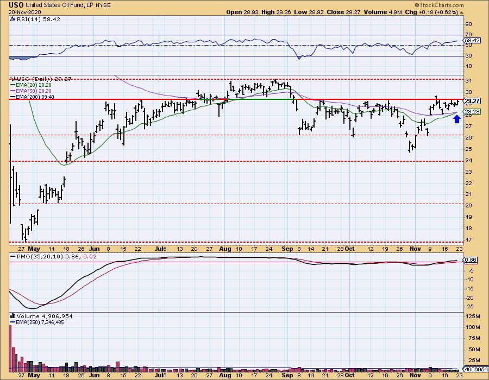489x380 pixels.
Task: Select the RSI(14) 58.42 legend label
Action: point(38,19)
